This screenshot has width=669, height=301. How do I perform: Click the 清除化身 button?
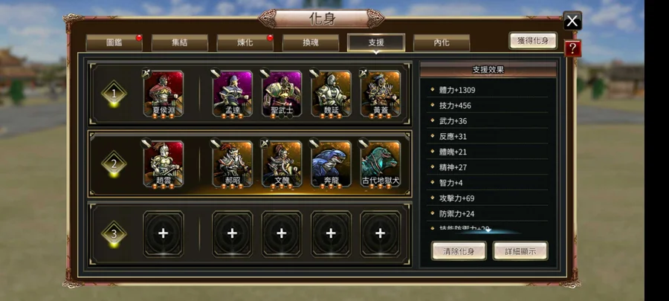coord(459,250)
